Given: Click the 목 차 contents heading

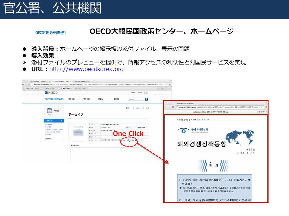Looking at the screenshot, I should [x=213, y=166].
